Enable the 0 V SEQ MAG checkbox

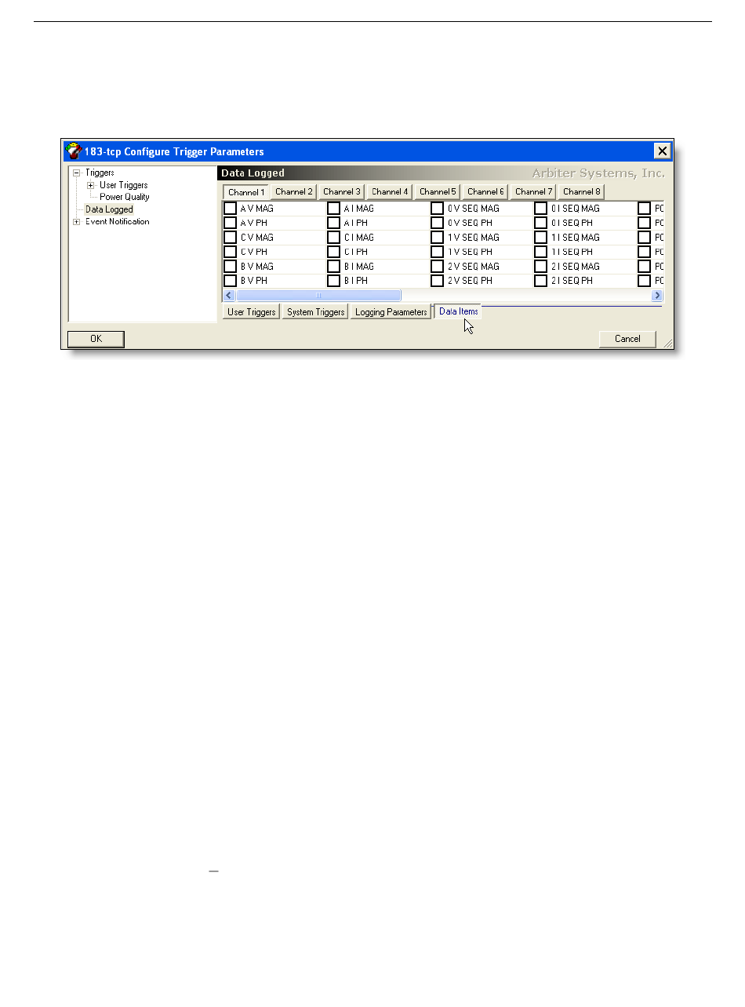click(438, 209)
